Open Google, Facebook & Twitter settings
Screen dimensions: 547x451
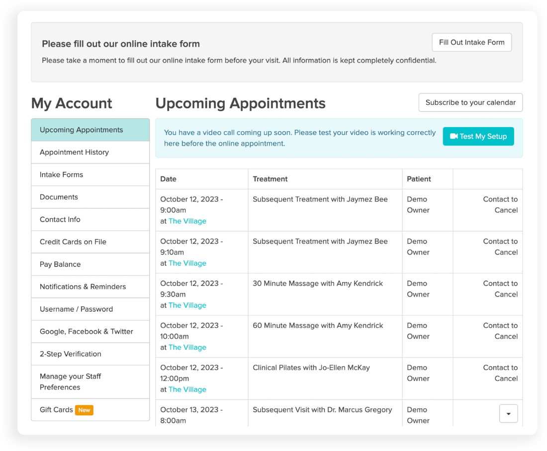pyautogui.click(x=90, y=331)
